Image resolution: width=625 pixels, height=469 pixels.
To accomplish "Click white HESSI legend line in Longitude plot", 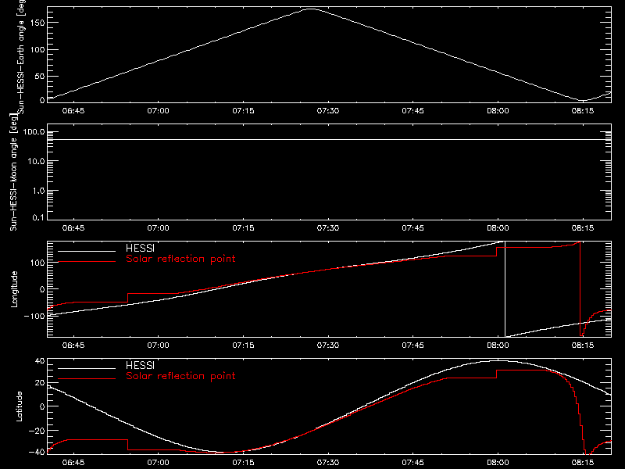I will click(87, 251).
